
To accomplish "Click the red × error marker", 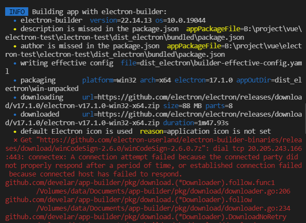I will click(x=15, y=140).
